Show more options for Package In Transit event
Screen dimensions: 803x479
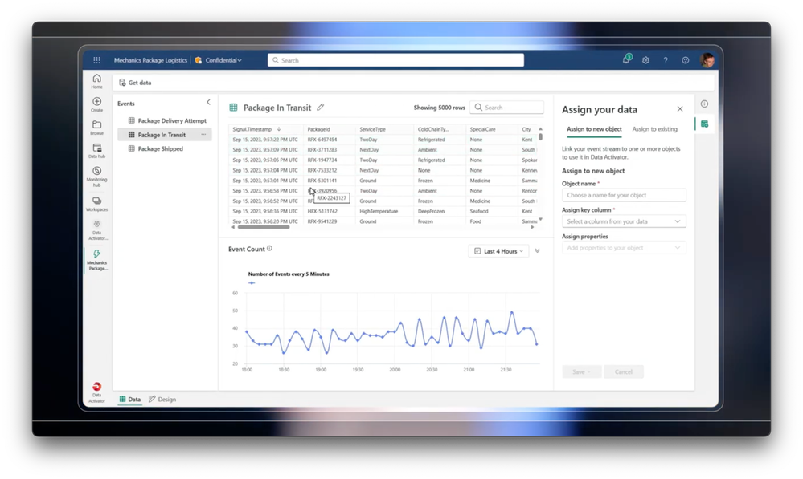tap(204, 135)
